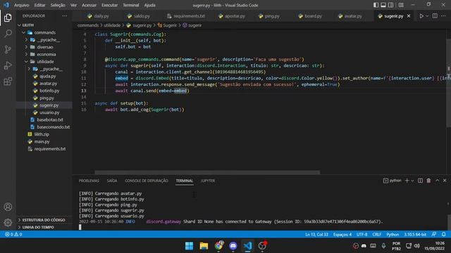
Task: Open Chrome from taskbar
Action: (x=218, y=246)
